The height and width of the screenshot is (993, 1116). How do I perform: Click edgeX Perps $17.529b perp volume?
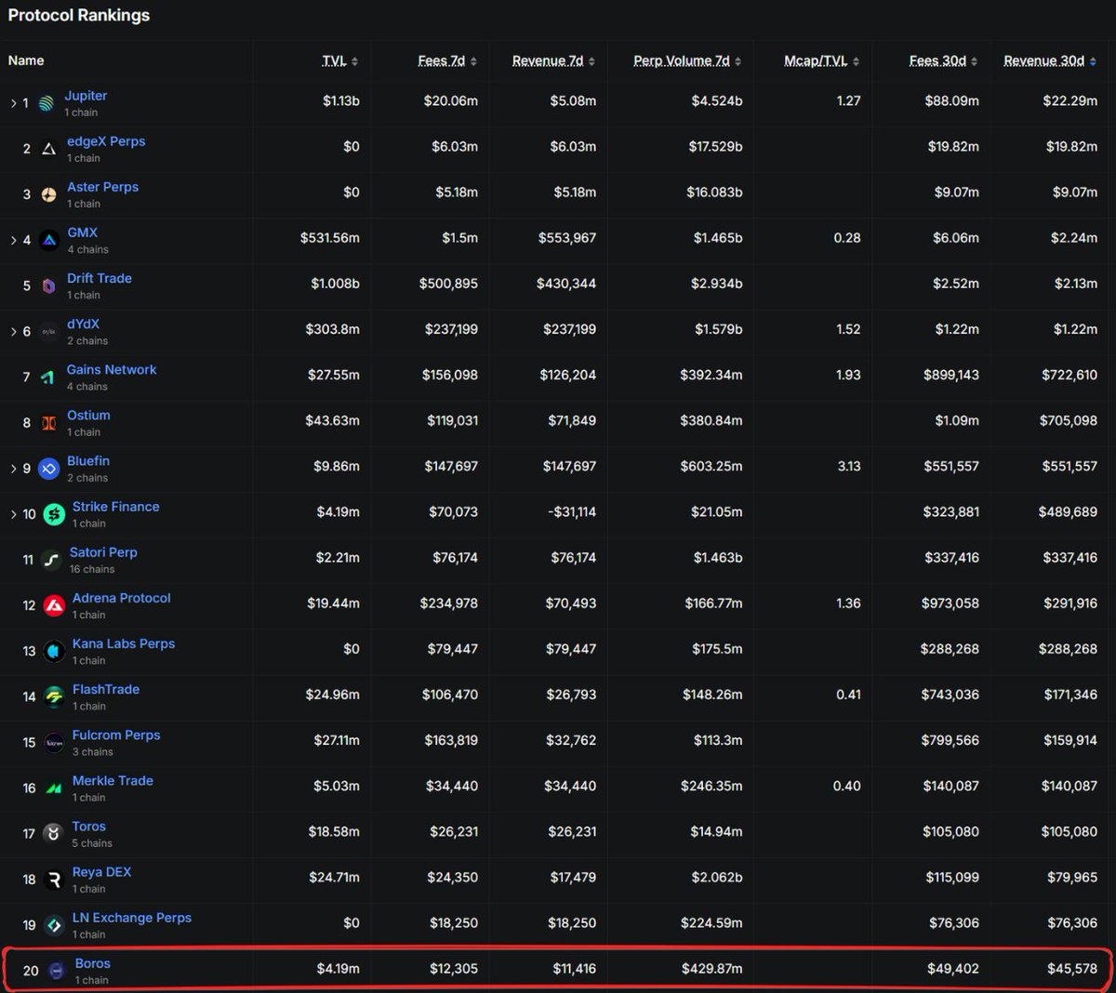715,146
